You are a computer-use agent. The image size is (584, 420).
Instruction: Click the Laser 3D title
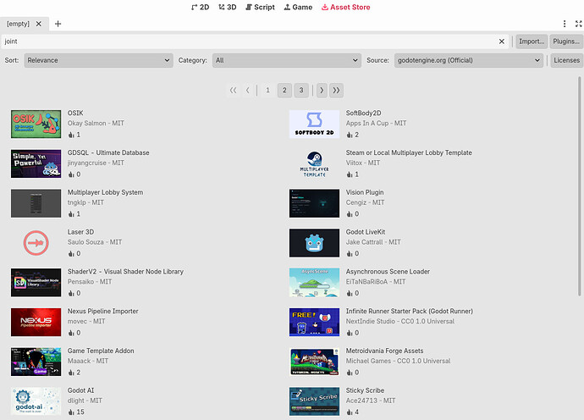80,232
